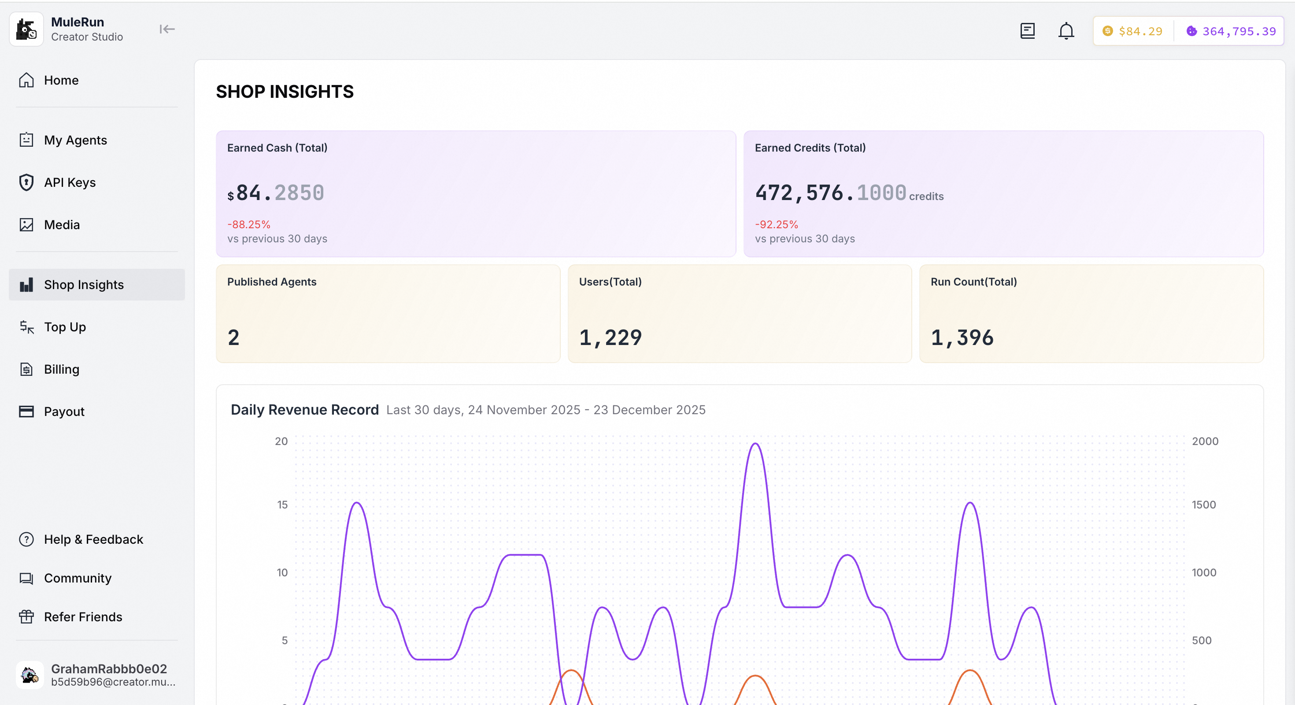
Task: Go to My Agents page
Action: pos(75,140)
